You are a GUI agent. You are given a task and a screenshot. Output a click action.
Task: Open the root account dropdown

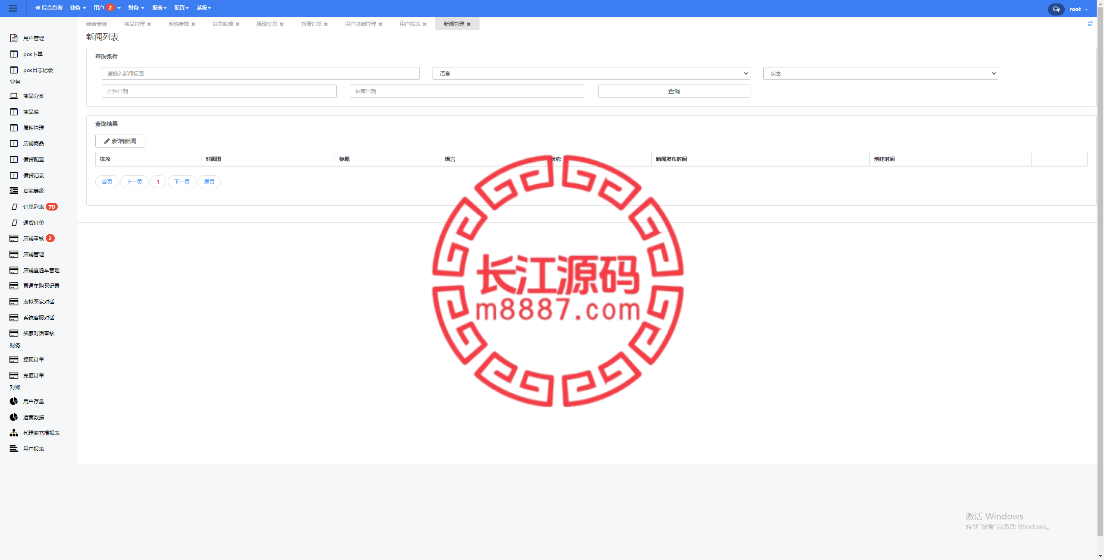pyautogui.click(x=1079, y=9)
